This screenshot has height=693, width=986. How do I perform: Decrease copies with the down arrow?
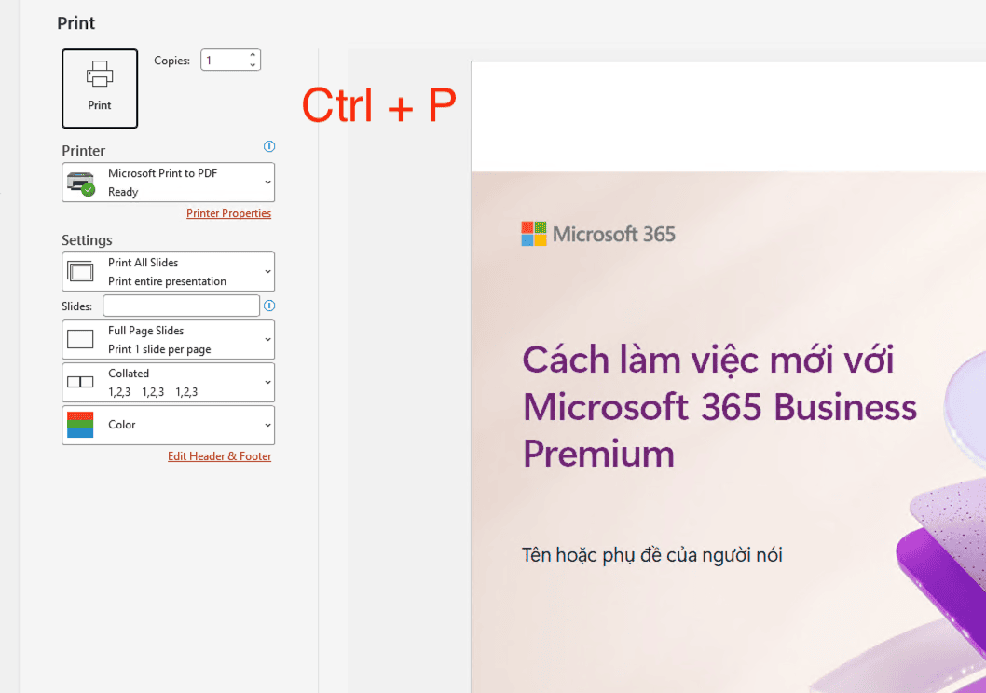tap(253, 64)
